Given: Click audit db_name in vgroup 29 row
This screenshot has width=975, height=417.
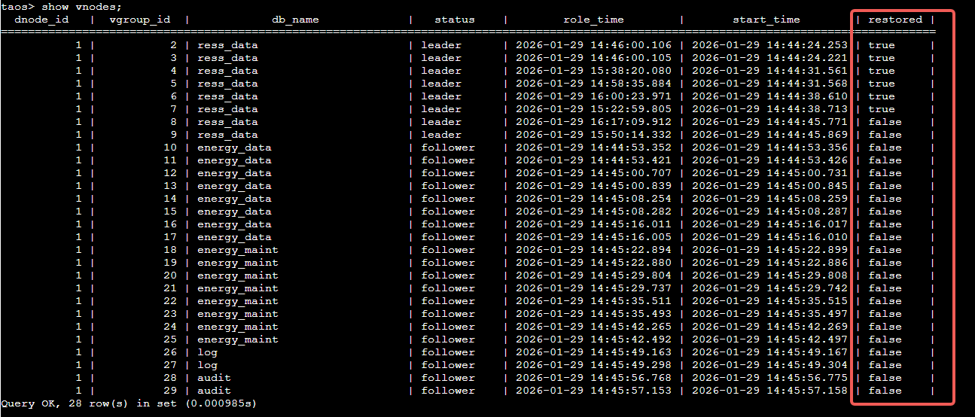Looking at the screenshot, I should point(214,391).
